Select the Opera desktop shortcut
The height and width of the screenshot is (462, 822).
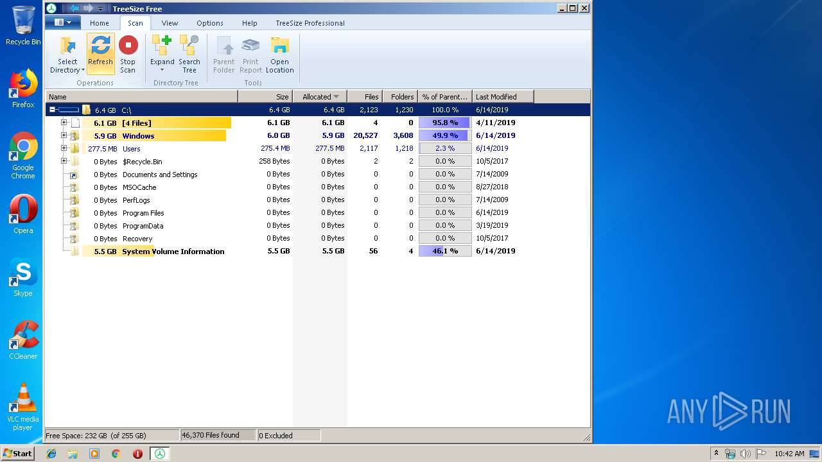(22, 214)
